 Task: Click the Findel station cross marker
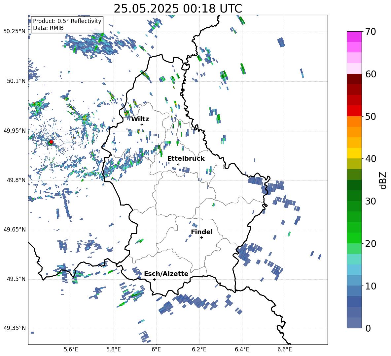[x=201, y=238]
